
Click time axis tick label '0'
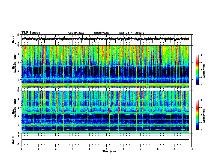pyautogui.click(x=22, y=149)
